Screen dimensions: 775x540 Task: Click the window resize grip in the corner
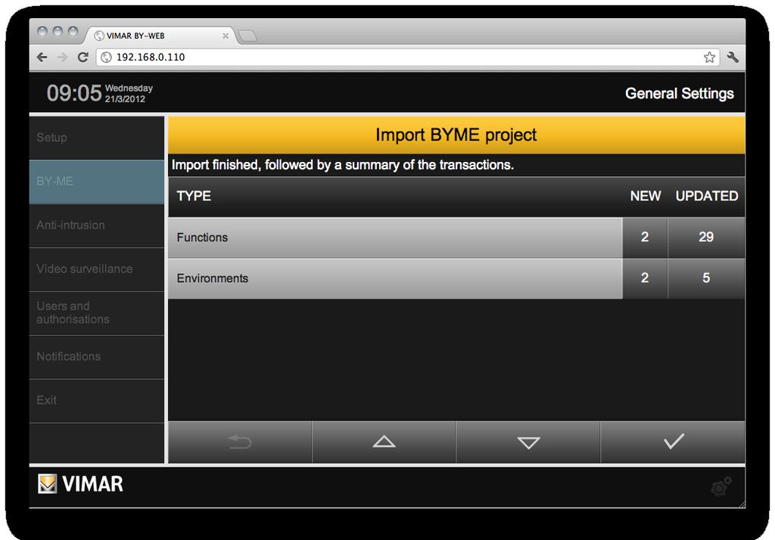pos(742,504)
